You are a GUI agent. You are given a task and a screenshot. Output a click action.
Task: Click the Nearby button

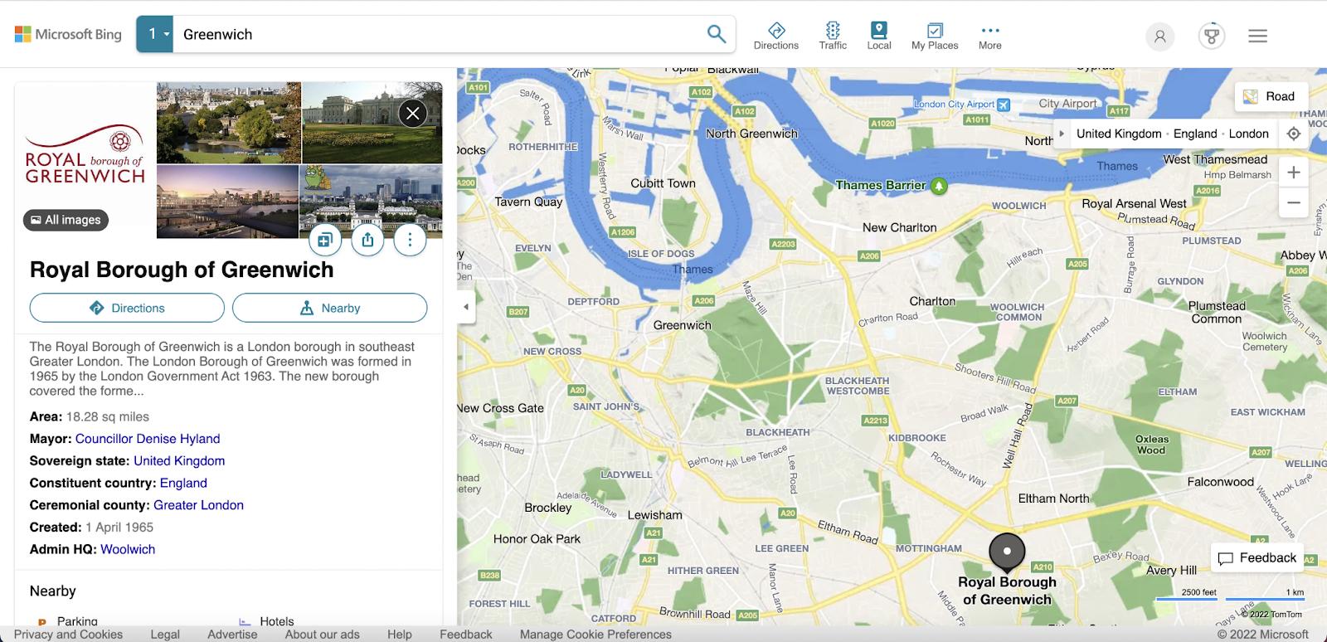click(330, 308)
